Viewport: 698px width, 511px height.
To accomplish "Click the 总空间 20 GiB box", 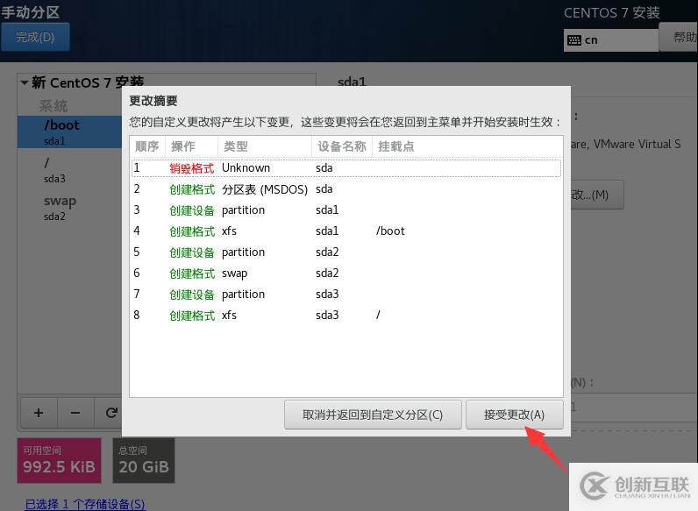I will (x=144, y=461).
